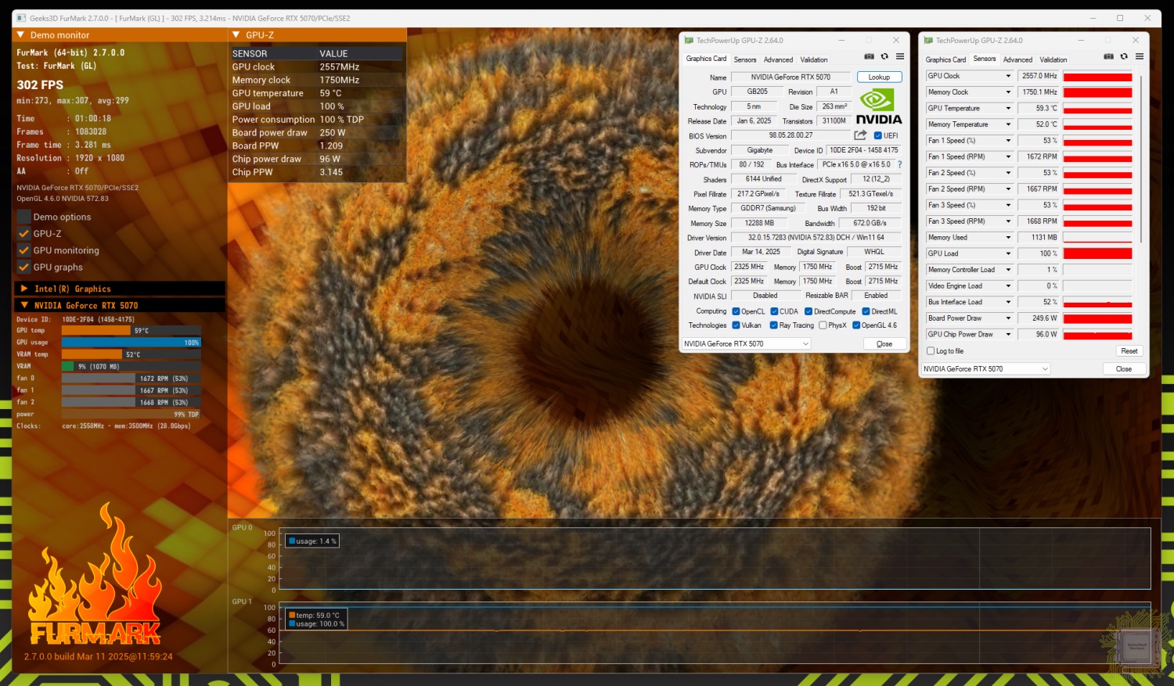Viewport: 1174px width, 686px height.
Task: Click the BIOS export share icon
Action: [x=860, y=135]
